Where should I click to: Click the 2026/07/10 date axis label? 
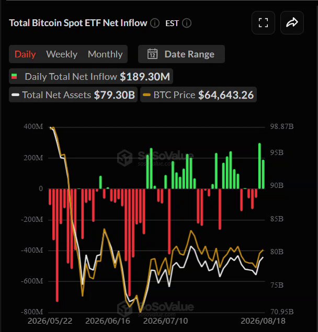[x=166, y=321]
